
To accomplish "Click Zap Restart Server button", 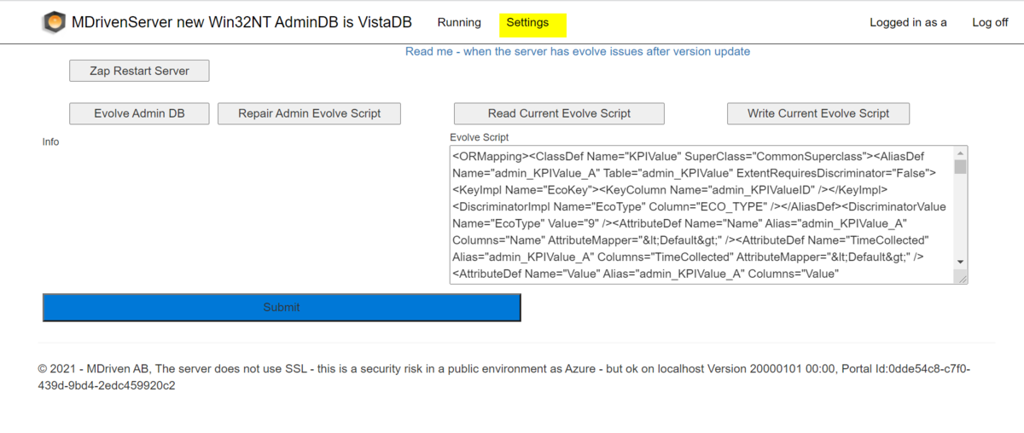I will 139,71.
